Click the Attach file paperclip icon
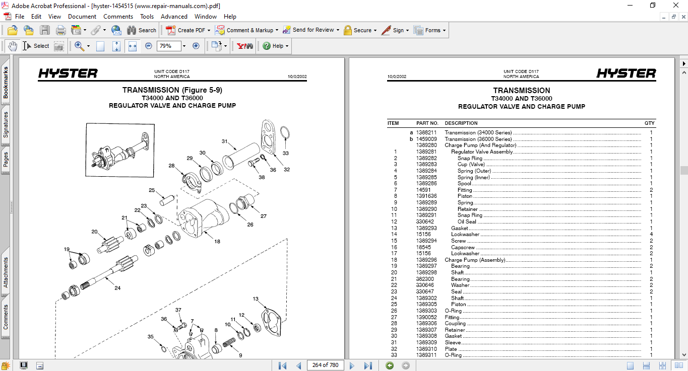Image resolution: width=688 pixels, height=371 pixels. click(95, 30)
